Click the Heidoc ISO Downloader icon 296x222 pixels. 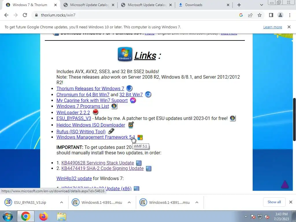(131, 125)
